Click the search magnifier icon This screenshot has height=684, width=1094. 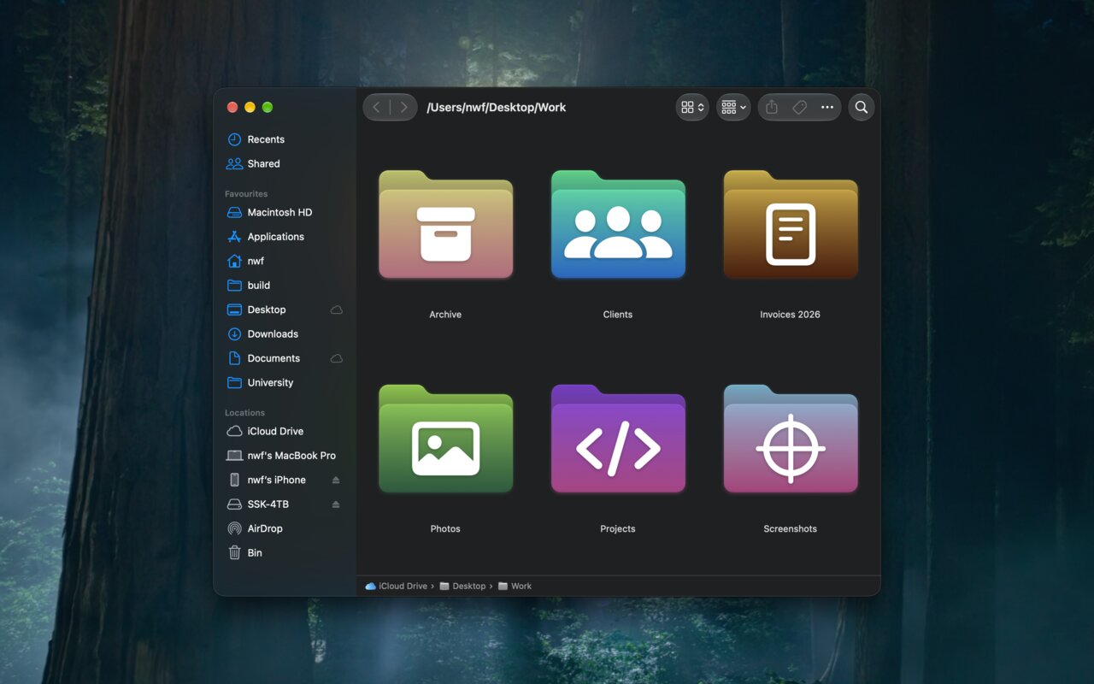862,108
